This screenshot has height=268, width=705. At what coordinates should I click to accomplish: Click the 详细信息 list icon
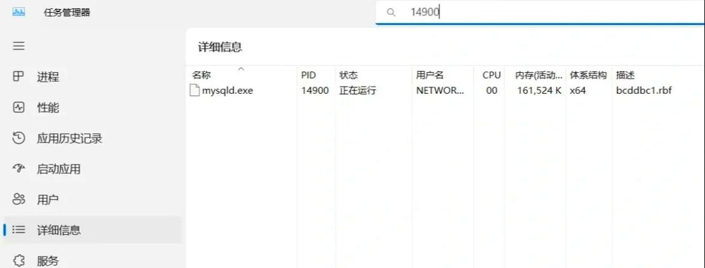click(18, 230)
